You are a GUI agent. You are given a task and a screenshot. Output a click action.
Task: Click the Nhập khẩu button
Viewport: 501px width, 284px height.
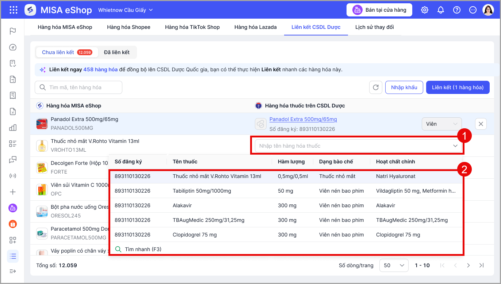coord(404,87)
